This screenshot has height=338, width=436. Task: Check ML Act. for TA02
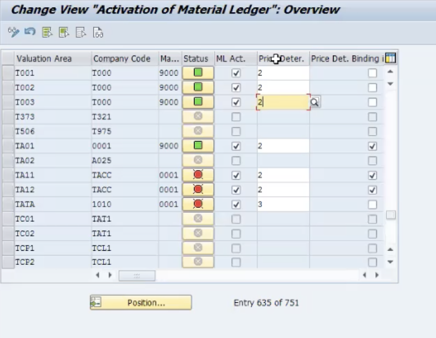[x=236, y=161]
